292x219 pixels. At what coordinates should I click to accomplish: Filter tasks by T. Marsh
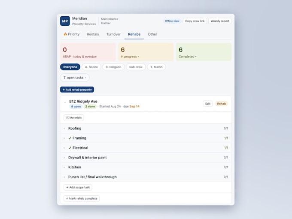click(156, 67)
